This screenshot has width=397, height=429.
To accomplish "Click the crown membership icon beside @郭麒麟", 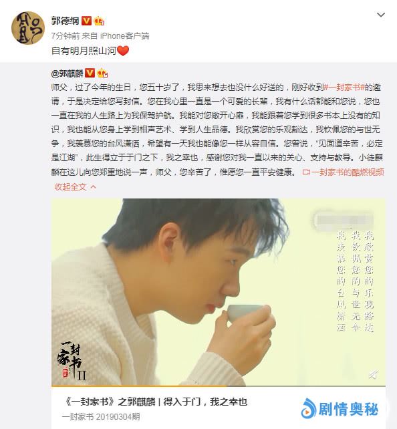I will (102, 73).
